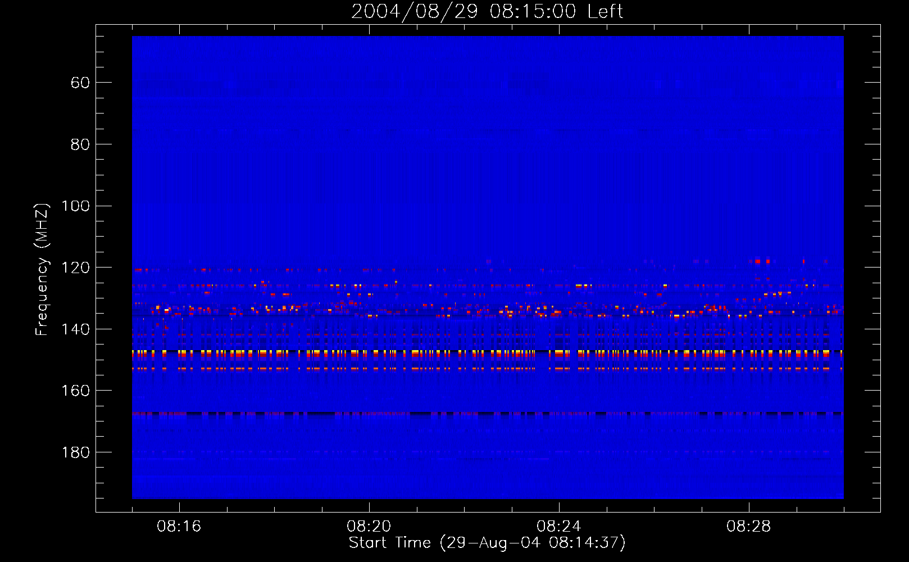Click the 160 frequency tick label

(x=75, y=391)
